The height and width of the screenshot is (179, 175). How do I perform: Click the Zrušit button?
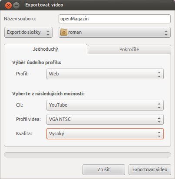104,169
